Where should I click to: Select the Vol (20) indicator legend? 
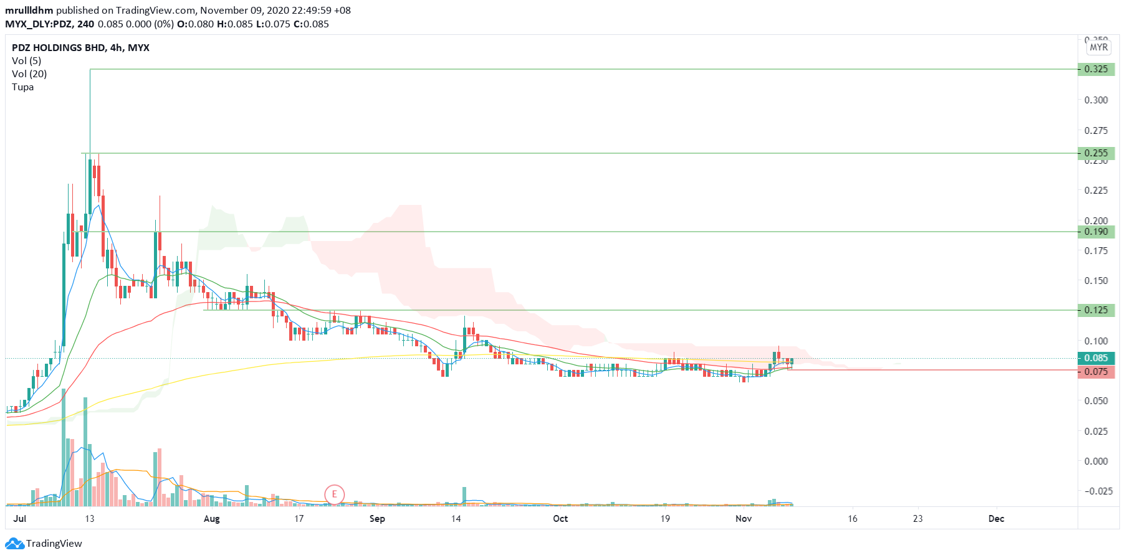[x=29, y=74]
